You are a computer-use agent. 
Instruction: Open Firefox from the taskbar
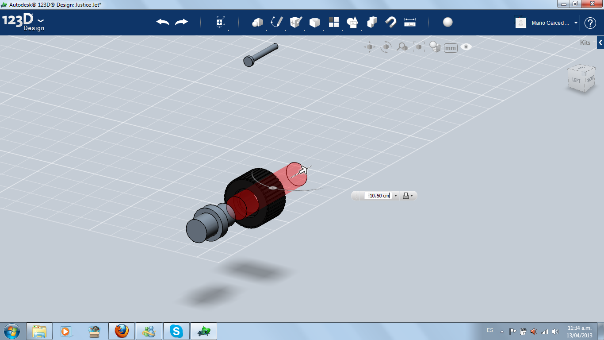click(x=121, y=331)
